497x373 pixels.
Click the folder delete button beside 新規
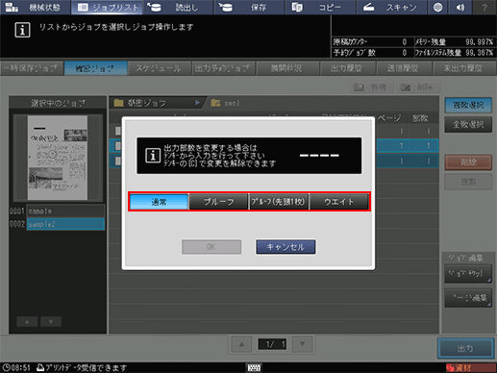(x=418, y=87)
